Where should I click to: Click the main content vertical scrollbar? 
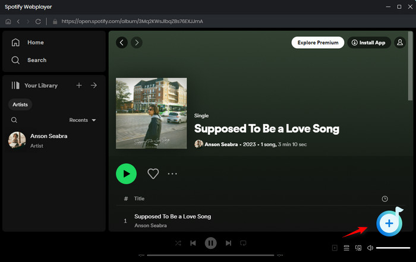(411, 67)
